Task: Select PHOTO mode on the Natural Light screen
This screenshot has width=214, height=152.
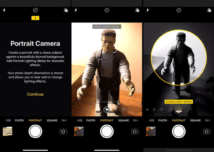Action: 91,121
